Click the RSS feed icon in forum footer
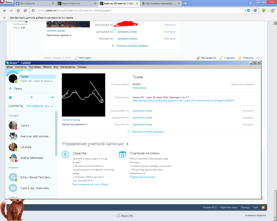This screenshot has width=277, height=221. point(263,207)
